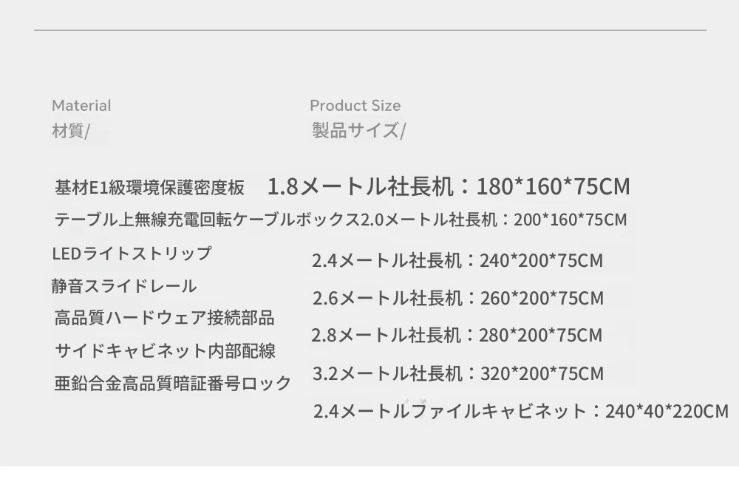
Task: Select the 材質/ label
Action: click(71, 131)
